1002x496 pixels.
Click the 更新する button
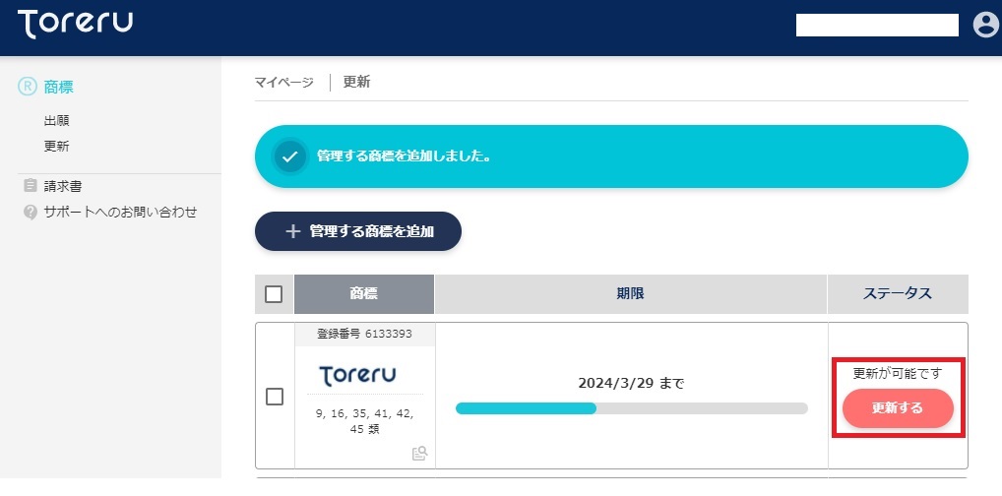[x=898, y=407]
